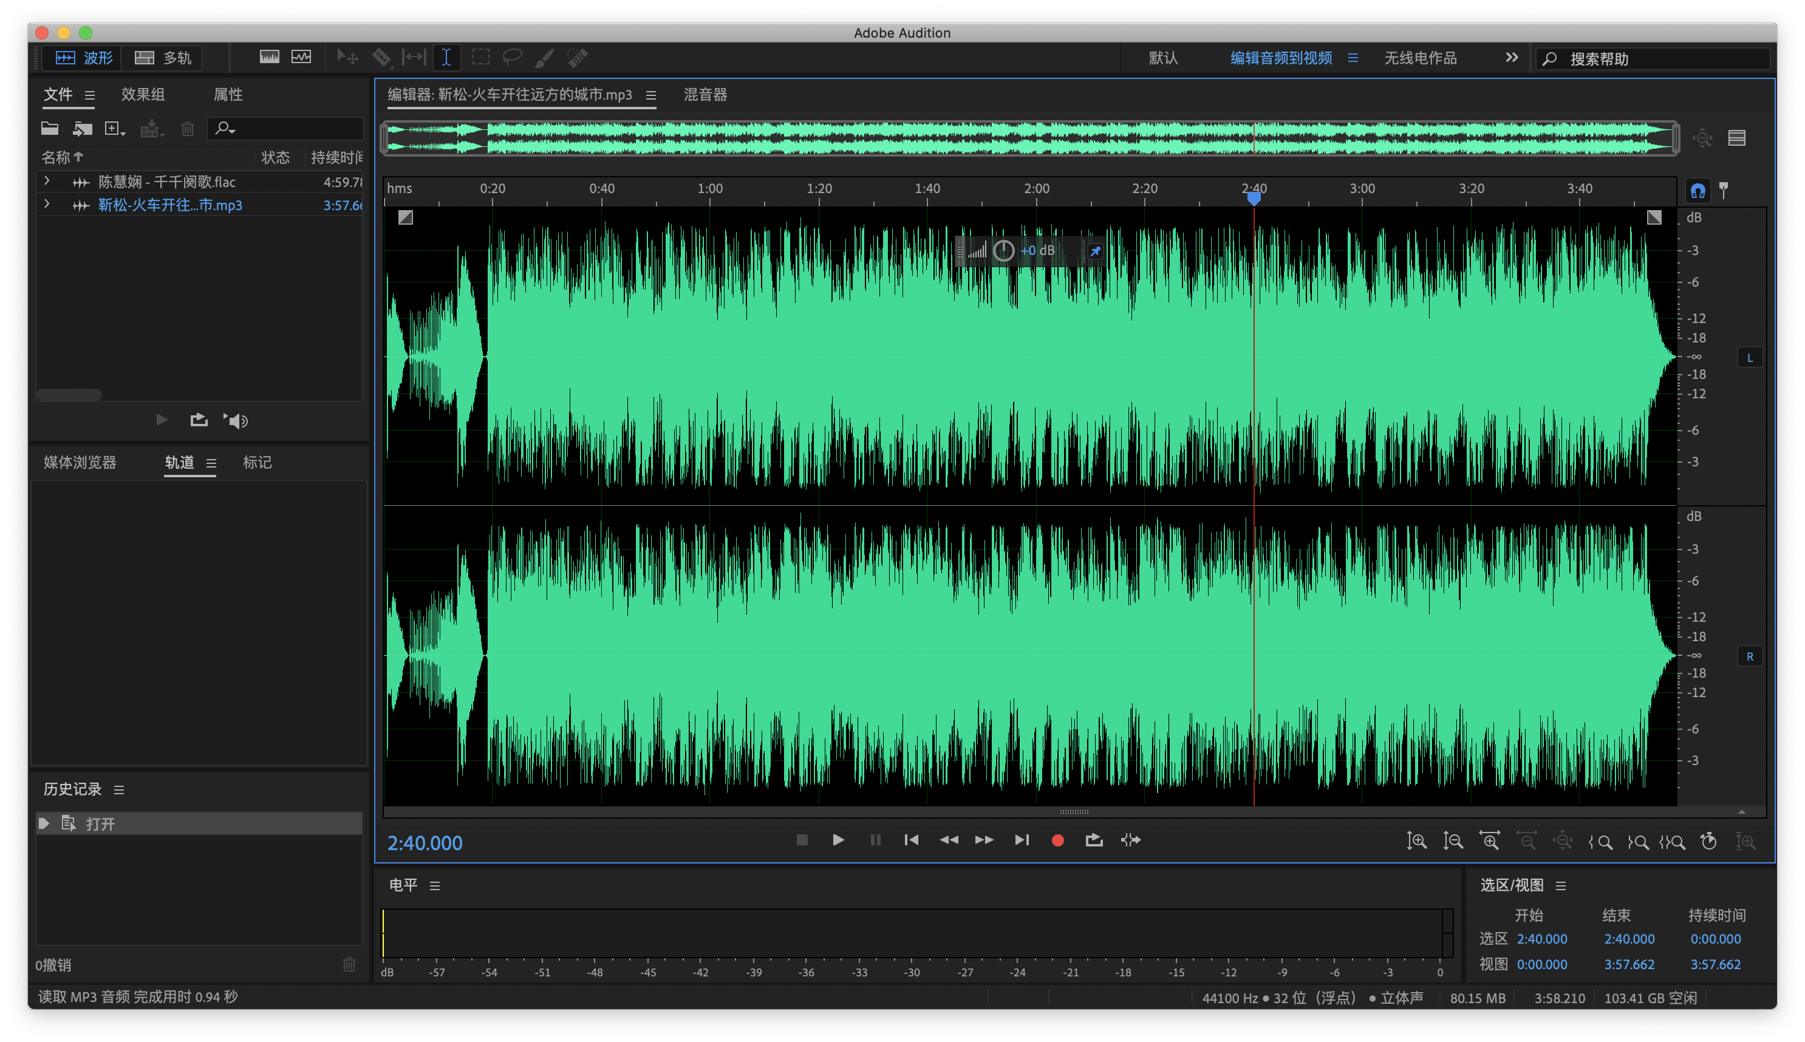The height and width of the screenshot is (1042, 1805).
Task: Toggle the auto-play preview speaker icon
Action: (x=236, y=421)
